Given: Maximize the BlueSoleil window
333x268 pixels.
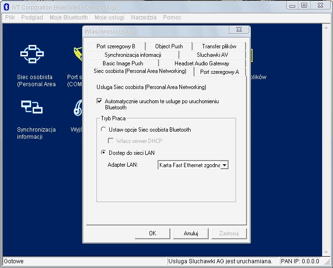Looking at the screenshot, I should point(304,5).
